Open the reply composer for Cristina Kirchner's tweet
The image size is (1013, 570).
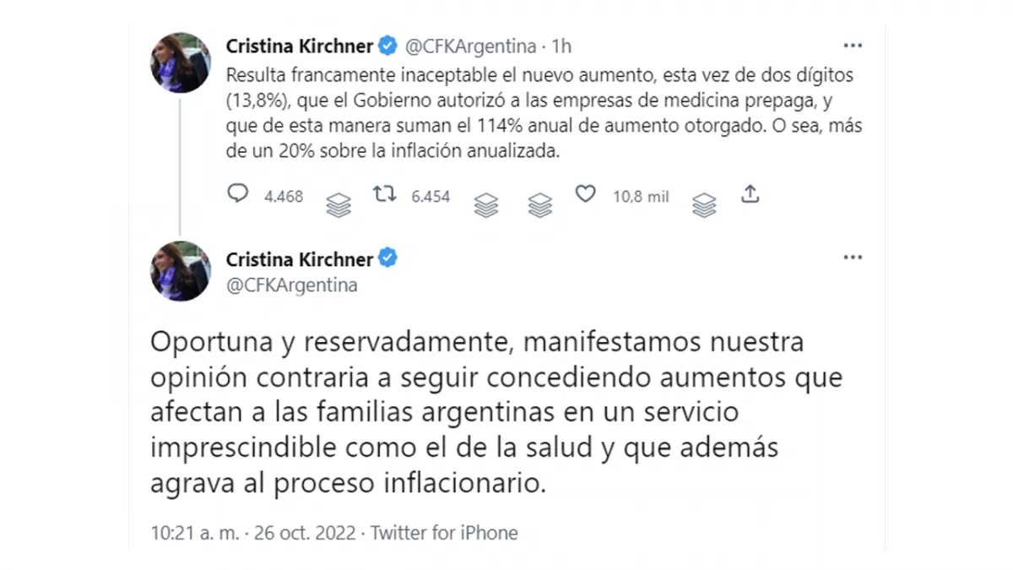(x=238, y=193)
